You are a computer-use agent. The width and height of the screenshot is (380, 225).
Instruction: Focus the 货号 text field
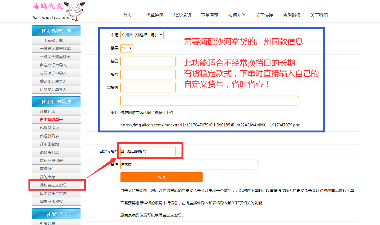point(148,75)
